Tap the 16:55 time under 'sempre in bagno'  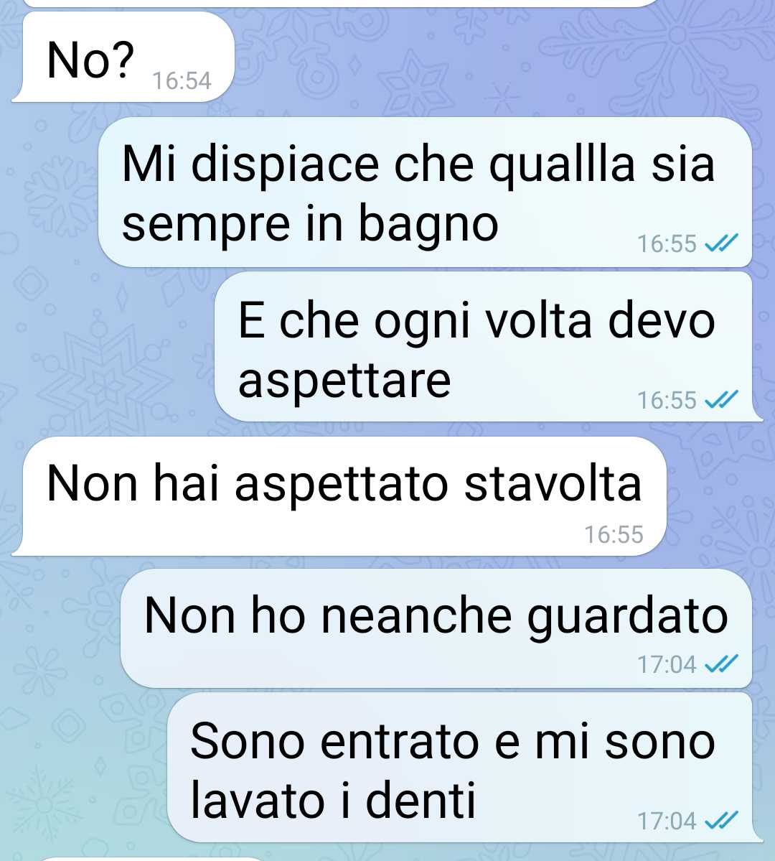pyautogui.click(x=667, y=243)
